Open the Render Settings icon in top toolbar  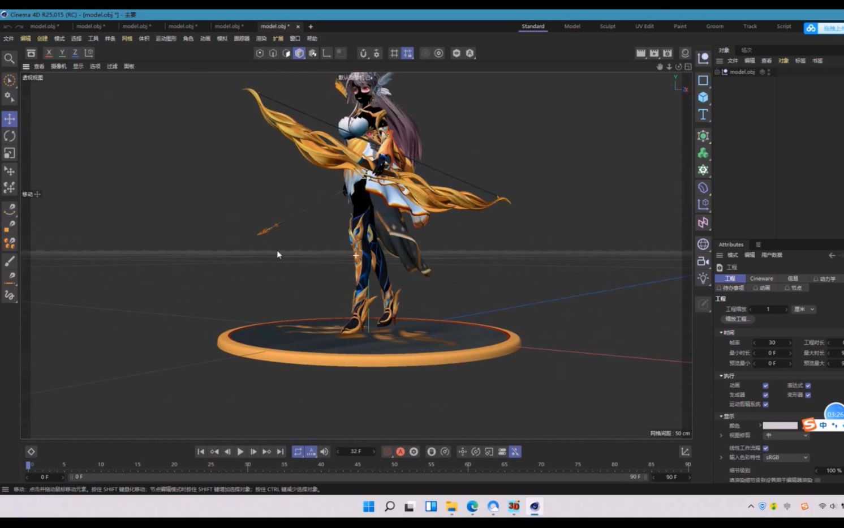coord(667,53)
